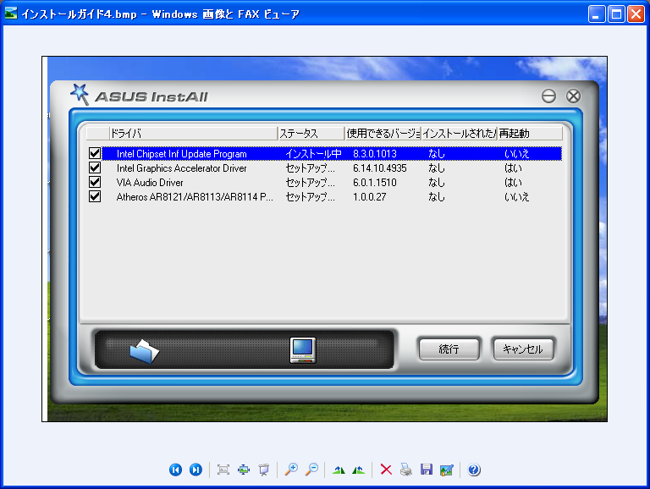This screenshot has height=489, width=650.
Task: Zoom out of the image
Action: (311, 470)
